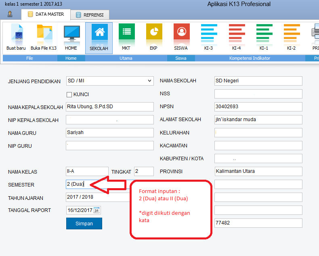The image size is (319, 256).
Task: Click the user icon beside DATA MASTER
Action: click(10, 15)
